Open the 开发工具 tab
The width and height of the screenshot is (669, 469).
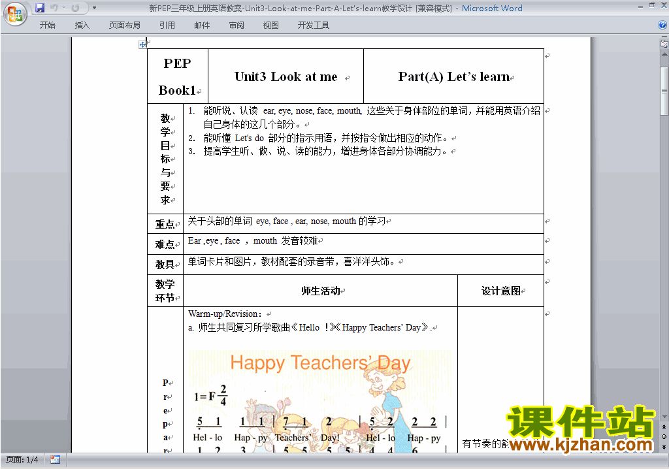pyautogui.click(x=313, y=25)
